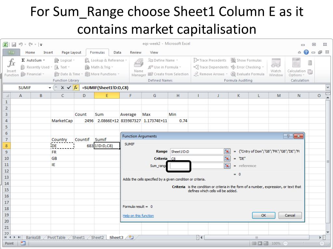Click the zoom slider in status bar

(x=304, y=243)
